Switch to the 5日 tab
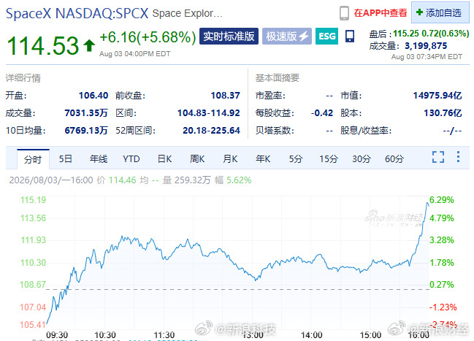Viewport: 474px width, 341px height. 65,158
